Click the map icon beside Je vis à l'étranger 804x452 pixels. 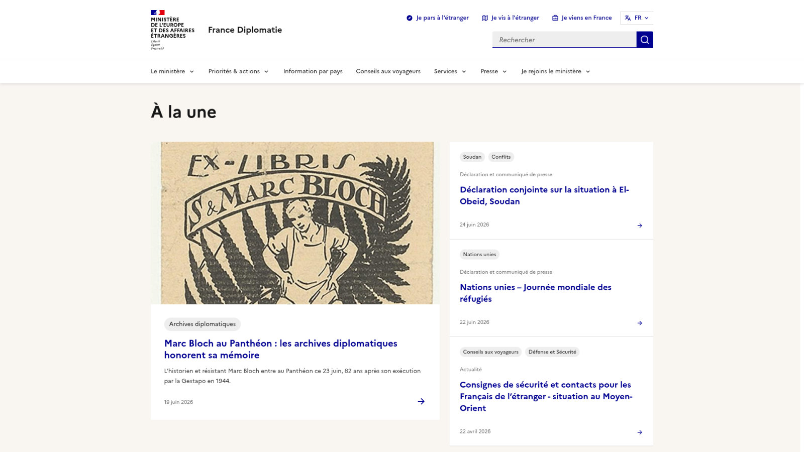(485, 18)
